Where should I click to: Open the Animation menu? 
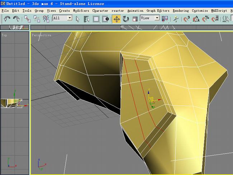(x=135, y=11)
